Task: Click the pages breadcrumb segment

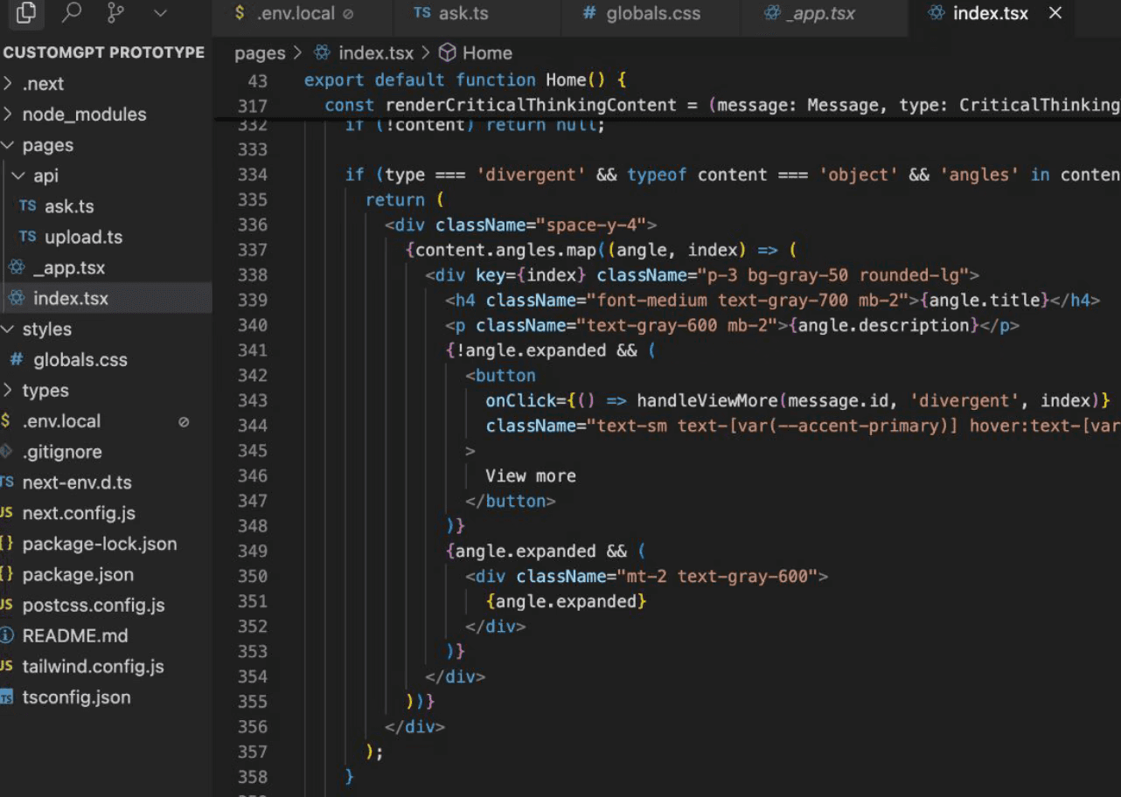Action: point(260,53)
